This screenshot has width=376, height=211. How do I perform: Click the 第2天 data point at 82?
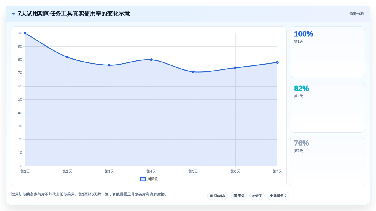(67, 57)
